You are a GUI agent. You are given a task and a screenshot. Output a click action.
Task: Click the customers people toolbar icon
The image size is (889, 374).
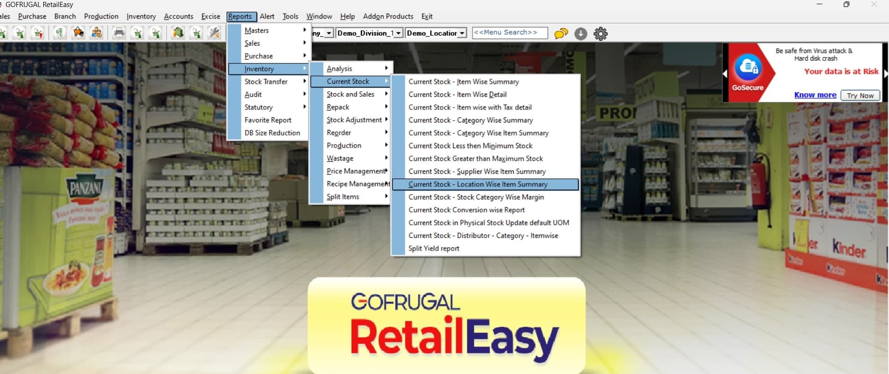pyautogui.click(x=97, y=33)
